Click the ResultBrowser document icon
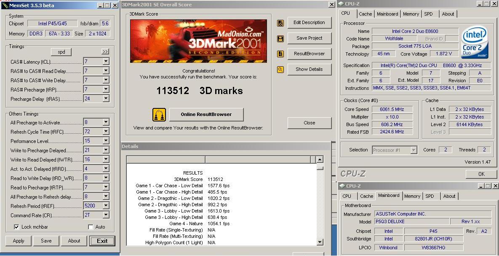The image size is (499, 256). (280, 54)
